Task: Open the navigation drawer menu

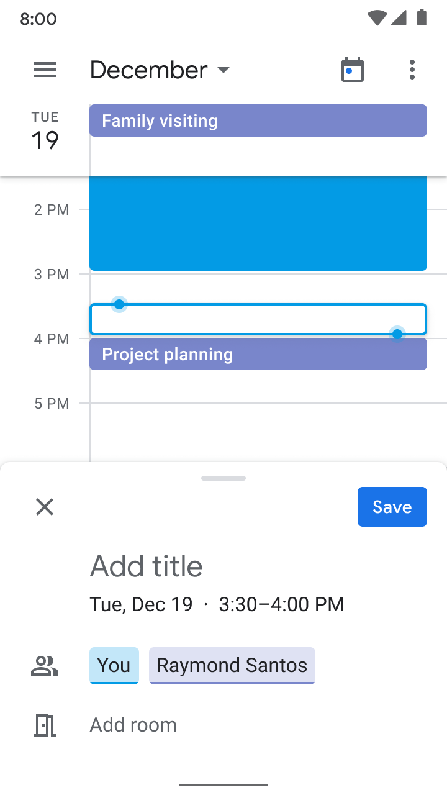Action: coord(44,70)
